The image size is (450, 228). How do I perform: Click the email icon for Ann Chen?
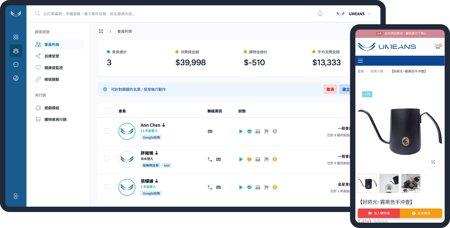210,131
